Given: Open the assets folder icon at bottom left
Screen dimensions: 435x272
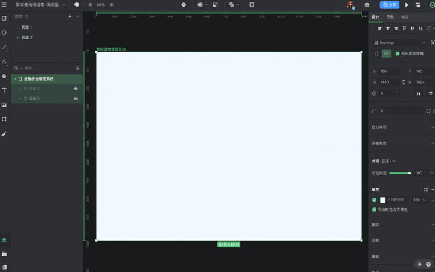Looking at the screenshot, I should click(4, 254).
